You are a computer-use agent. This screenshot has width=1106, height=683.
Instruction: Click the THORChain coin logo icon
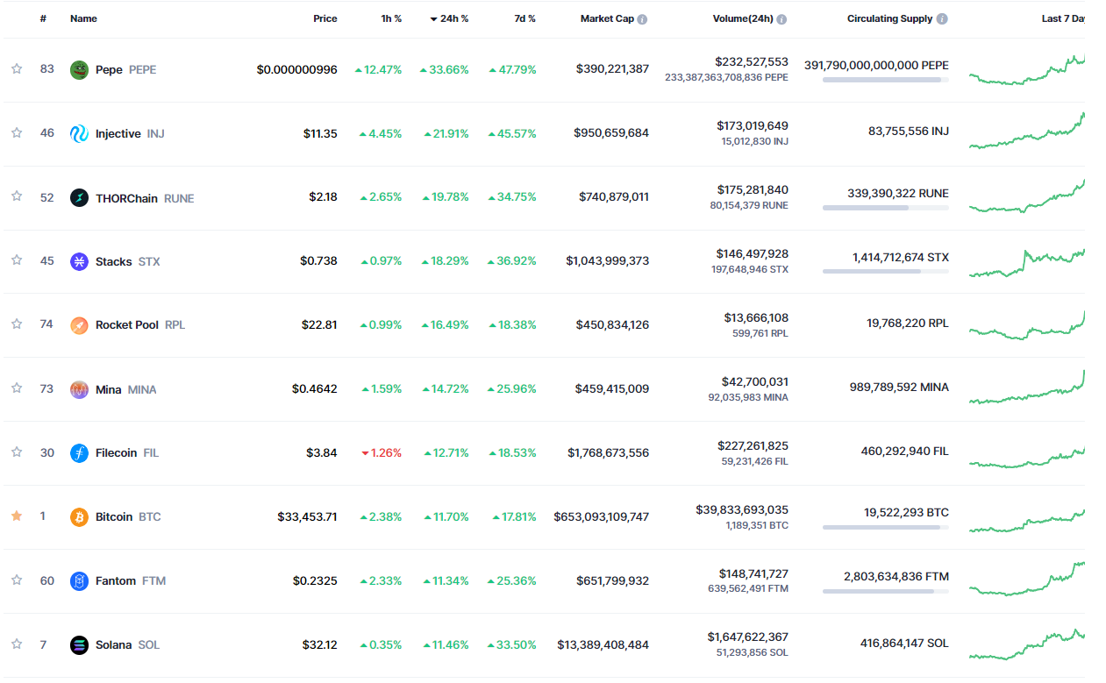[x=79, y=197]
